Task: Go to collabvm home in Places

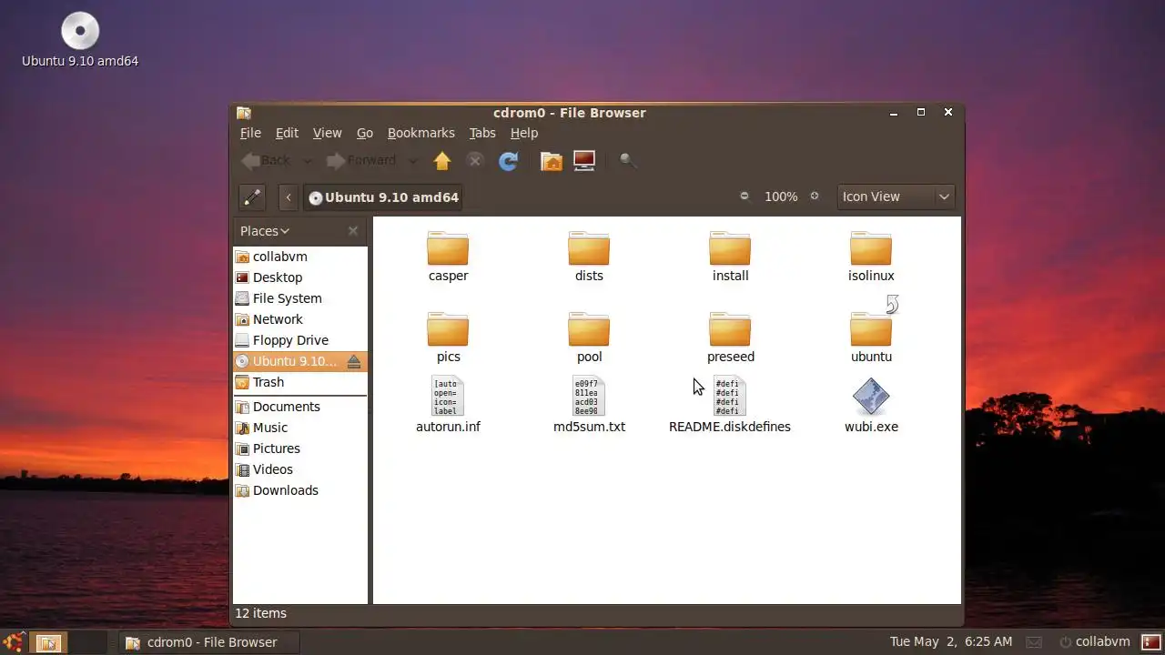Action: (300, 257)
